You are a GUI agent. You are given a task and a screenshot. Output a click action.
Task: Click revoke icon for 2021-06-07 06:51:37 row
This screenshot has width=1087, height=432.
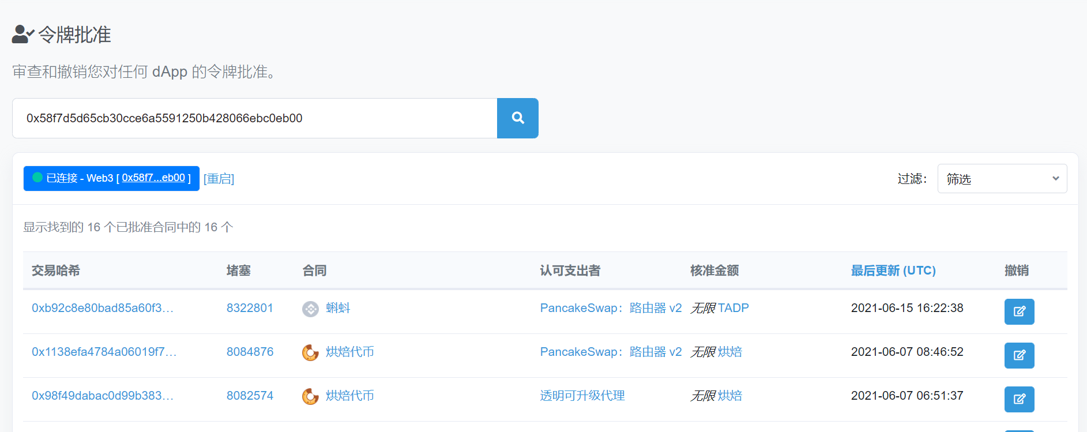point(1019,399)
